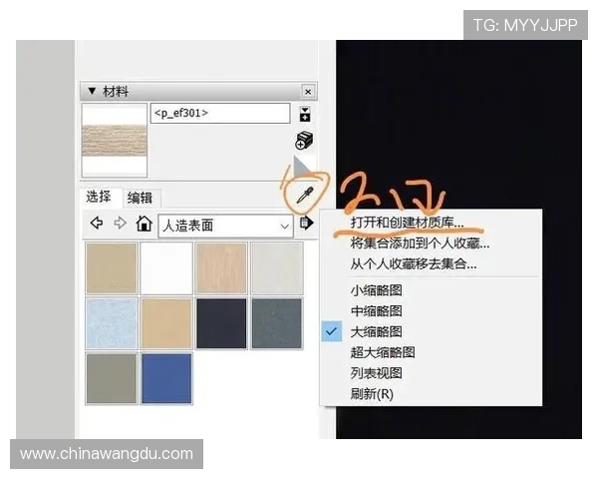Screen dimensions: 598x479
Task: Click the material name field p_ef301
Action: (220, 113)
